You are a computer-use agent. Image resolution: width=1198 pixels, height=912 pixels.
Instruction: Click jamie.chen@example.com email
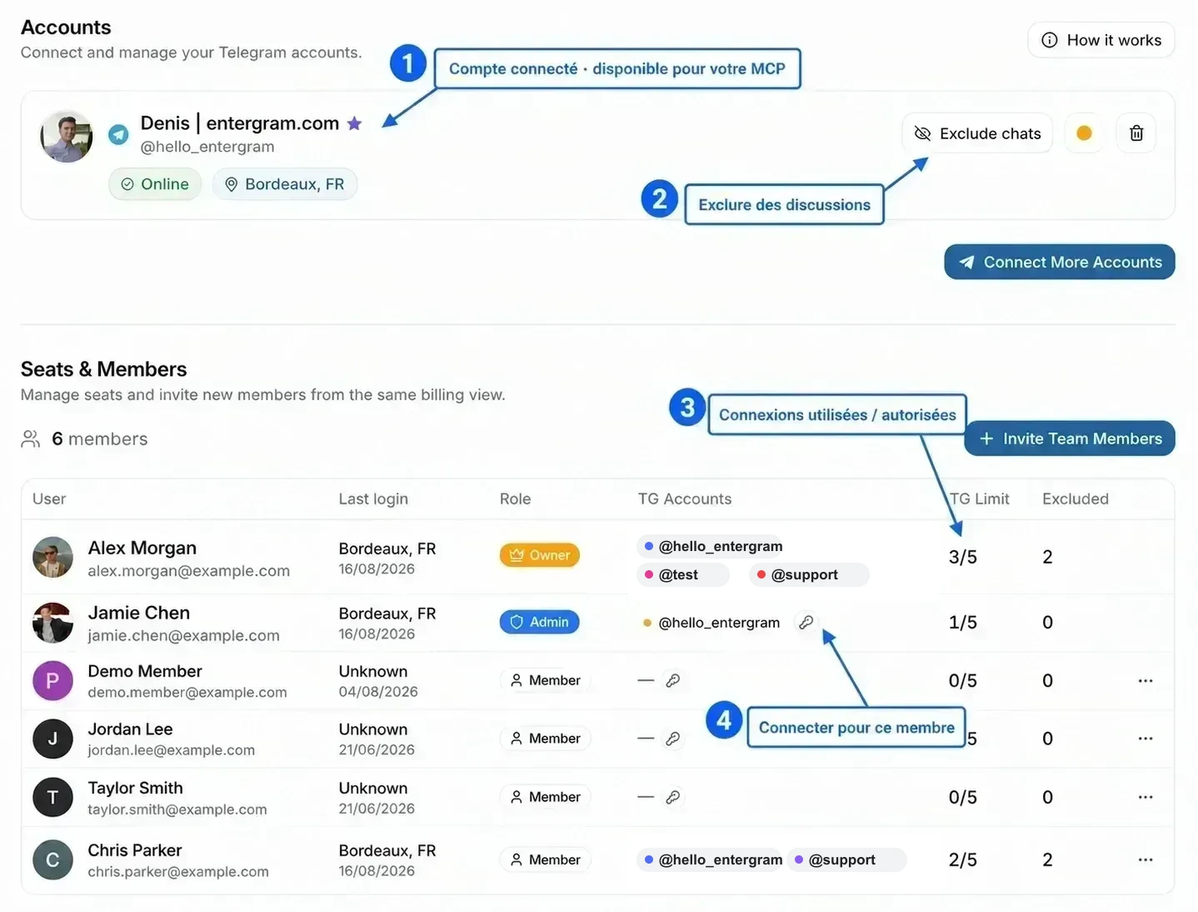point(184,635)
